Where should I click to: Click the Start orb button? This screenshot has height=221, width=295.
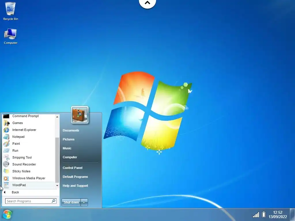(x=7, y=214)
